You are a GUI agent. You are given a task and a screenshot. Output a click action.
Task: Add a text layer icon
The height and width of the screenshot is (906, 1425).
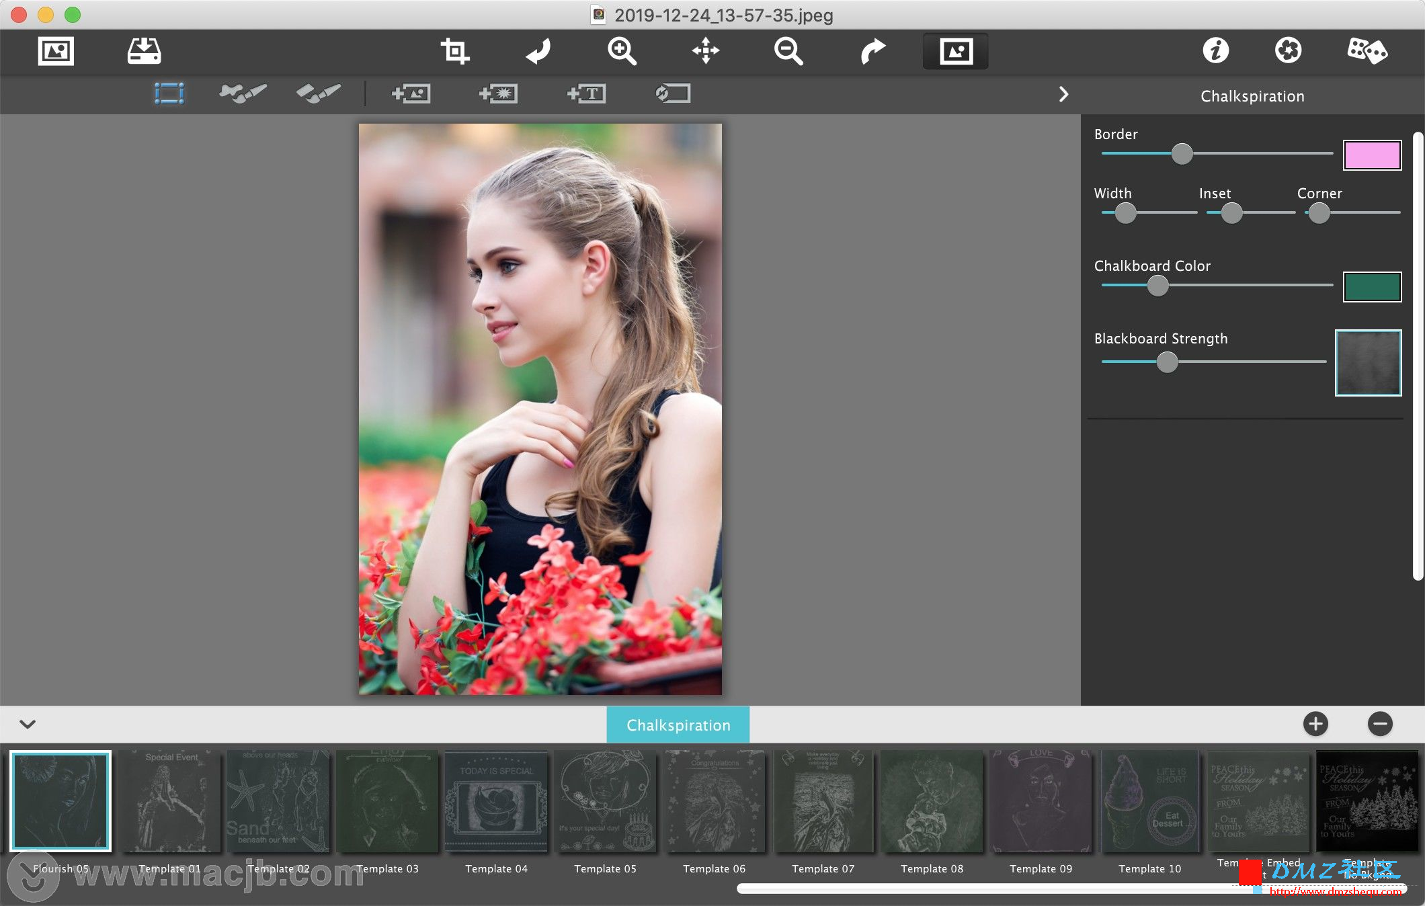click(587, 93)
